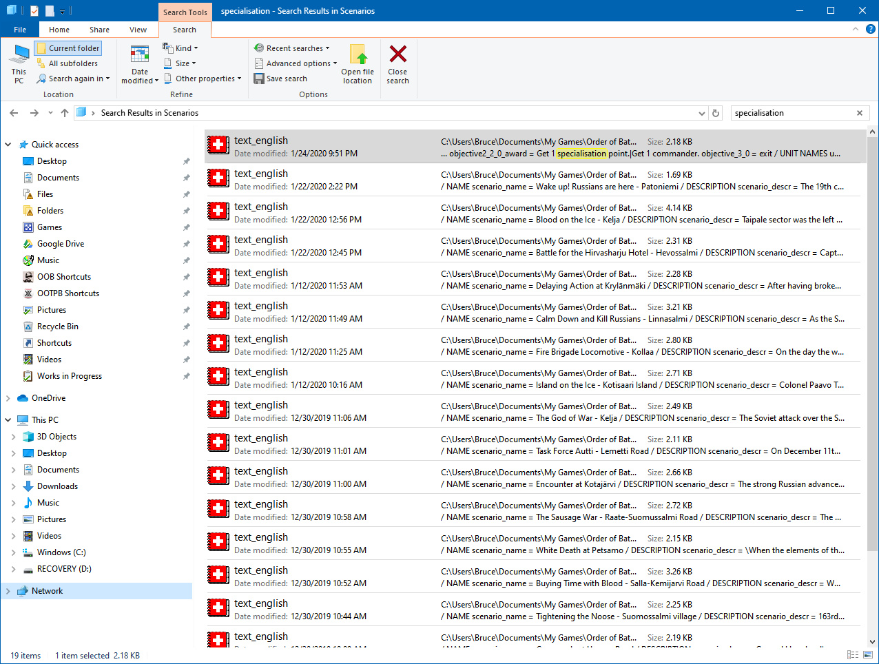879x664 pixels.
Task: Click the Close search red X icon
Action: (x=397, y=54)
